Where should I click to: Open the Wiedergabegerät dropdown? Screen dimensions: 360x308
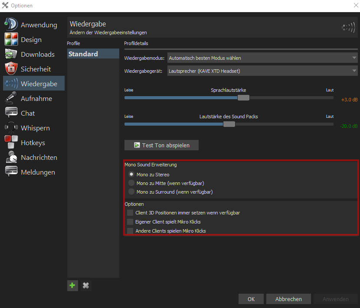(262, 71)
